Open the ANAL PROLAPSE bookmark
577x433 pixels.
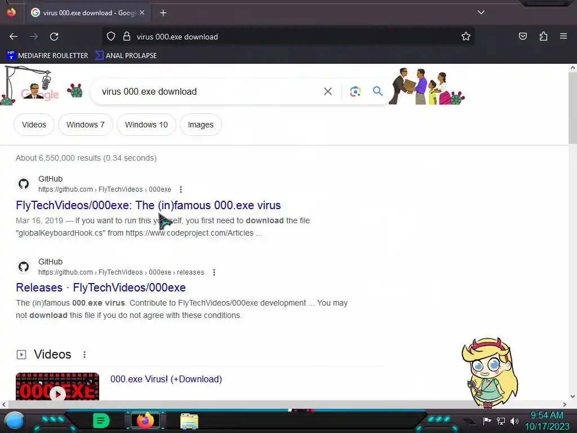pos(126,56)
